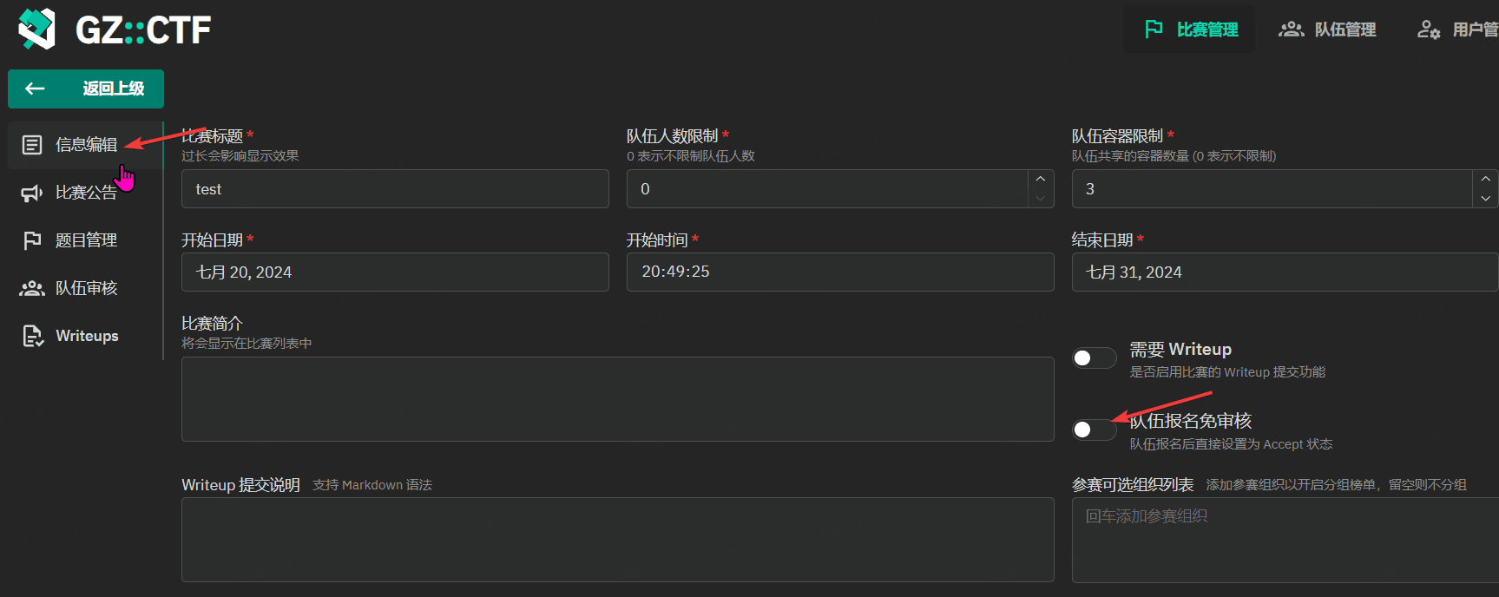Open the 比赛公告 sidebar page
The width and height of the screenshot is (1499, 597).
click(86, 193)
